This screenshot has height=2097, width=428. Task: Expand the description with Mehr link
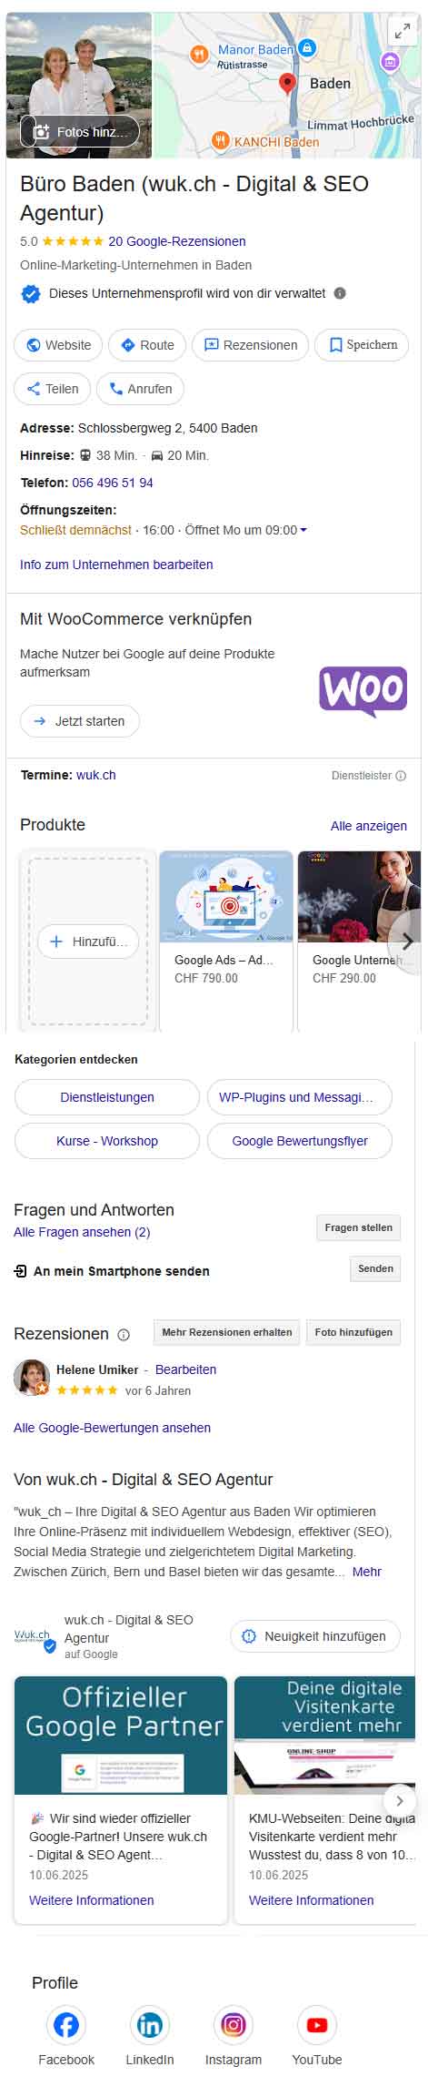click(x=367, y=1572)
